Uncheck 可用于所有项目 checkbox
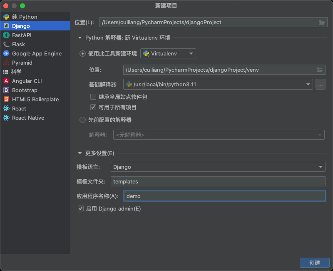The height and width of the screenshot is (271, 333). tap(93, 107)
